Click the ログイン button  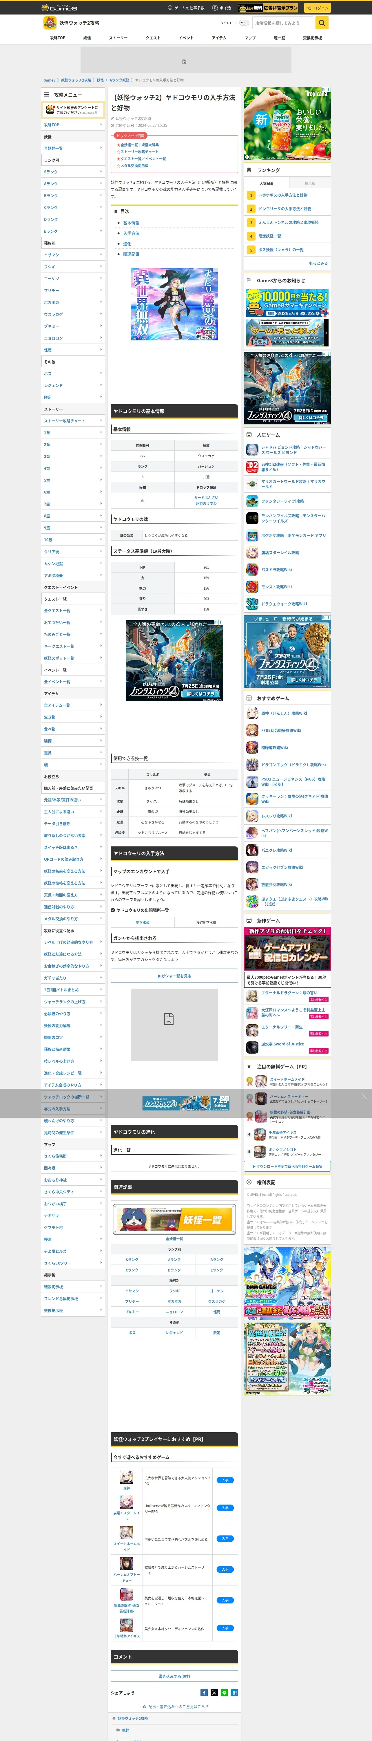pyautogui.click(x=317, y=8)
